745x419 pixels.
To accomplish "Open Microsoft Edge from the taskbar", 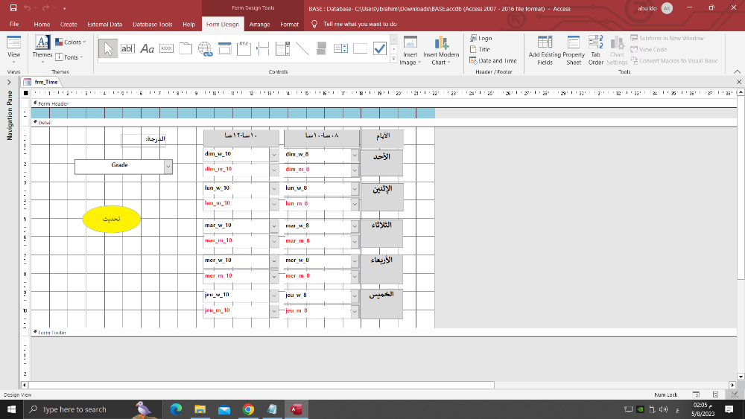I will (x=176, y=409).
